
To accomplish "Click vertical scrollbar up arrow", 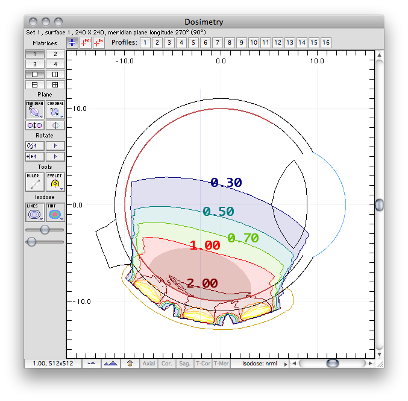I will coord(380,55).
